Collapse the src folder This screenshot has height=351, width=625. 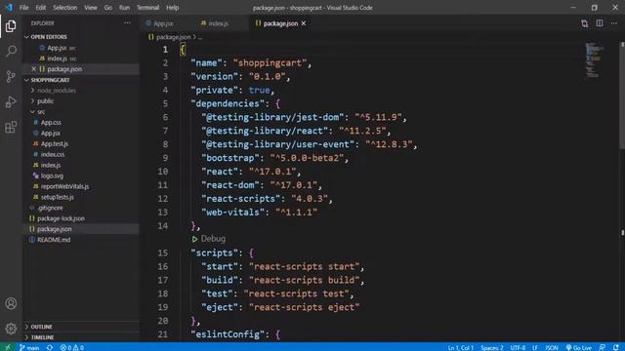click(x=81, y=112)
